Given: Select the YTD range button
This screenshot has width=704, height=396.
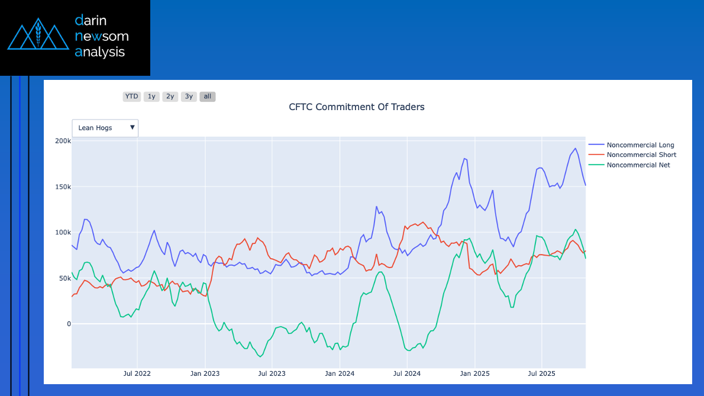Looking at the screenshot, I should (131, 96).
